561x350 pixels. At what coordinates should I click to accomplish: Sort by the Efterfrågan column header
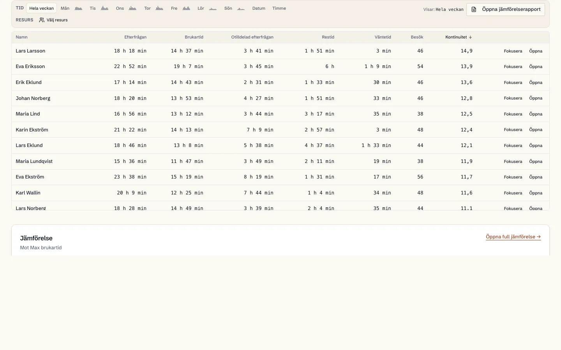click(135, 37)
